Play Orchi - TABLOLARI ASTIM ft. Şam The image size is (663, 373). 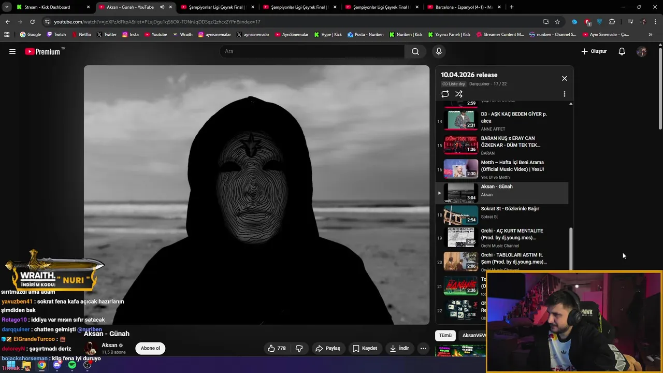pyautogui.click(x=502, y=262)
